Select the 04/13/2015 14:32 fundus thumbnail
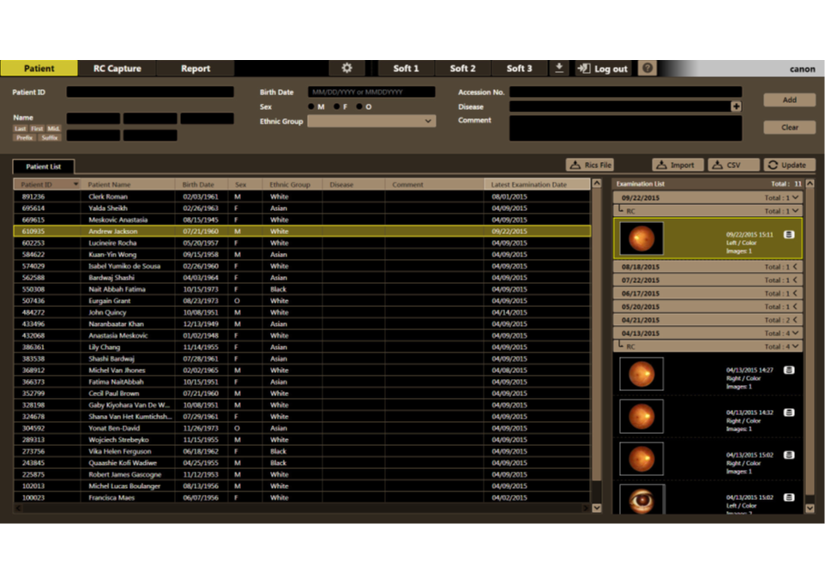The image size is (825, 584). click(x=641, y=416)
